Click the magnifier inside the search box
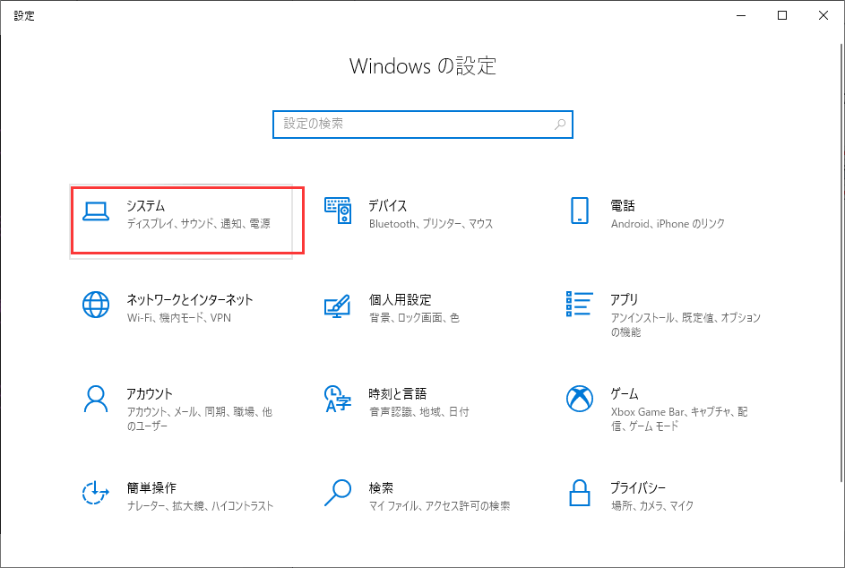Image resolution: width=845 pixels, height=568 pixels. click(x=559, y=124)
